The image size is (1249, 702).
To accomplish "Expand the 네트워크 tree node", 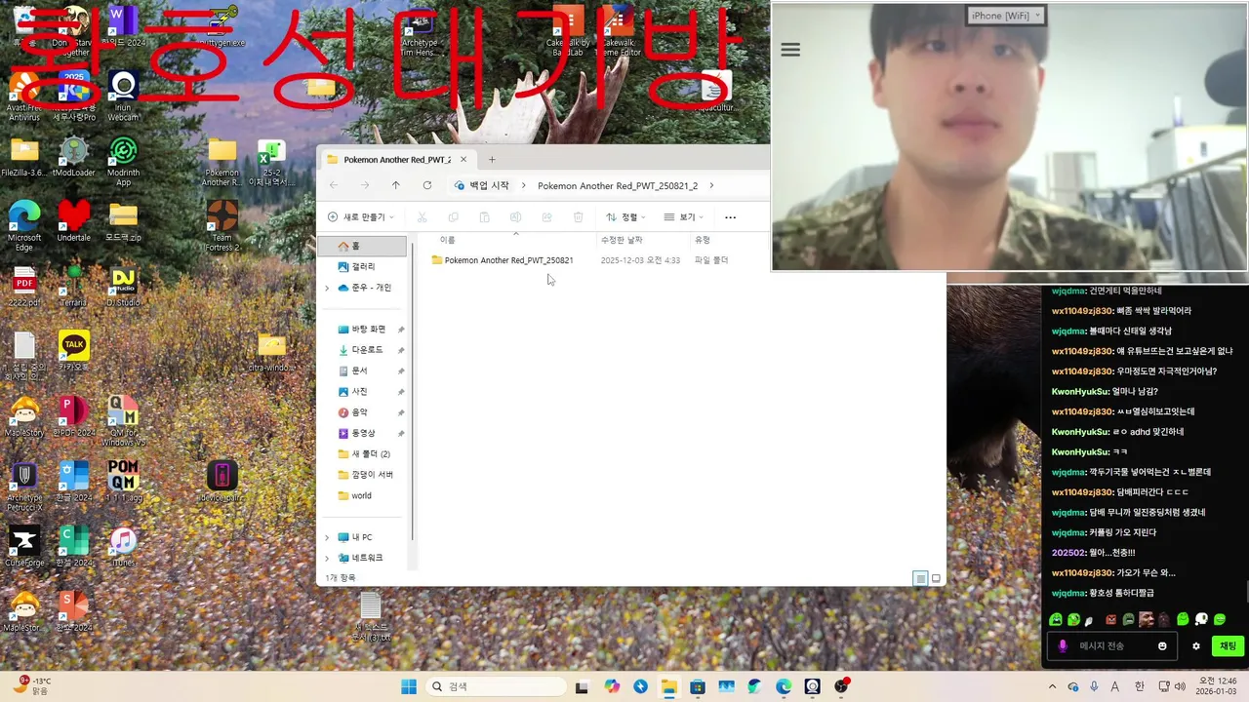I will 327,558.
